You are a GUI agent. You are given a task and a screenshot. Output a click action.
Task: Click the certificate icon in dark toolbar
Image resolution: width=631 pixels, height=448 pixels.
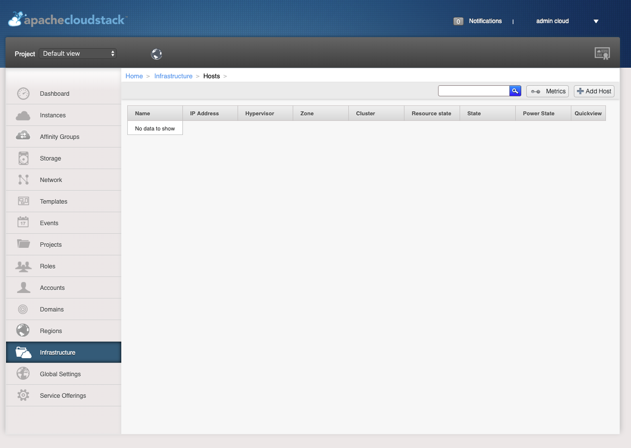click(x=602, y=53)
